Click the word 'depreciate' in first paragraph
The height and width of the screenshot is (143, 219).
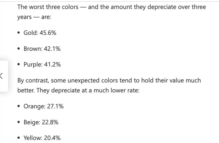tap(162, 7)
